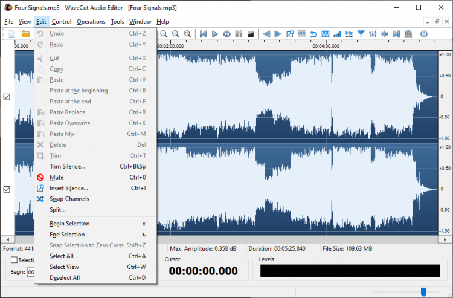
Task: Open the Equalizer sliders icon
Action: [373, 34]
